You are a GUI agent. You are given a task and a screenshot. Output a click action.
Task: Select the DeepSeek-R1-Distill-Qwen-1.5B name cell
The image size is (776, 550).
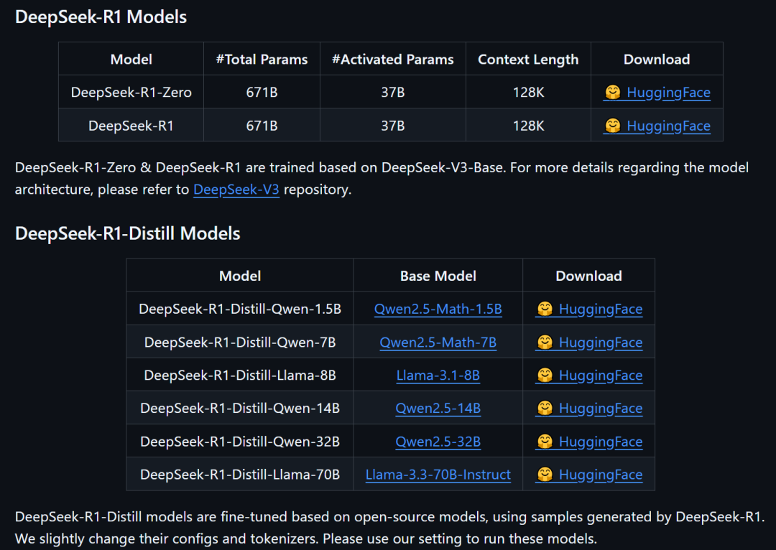(240, 309)
